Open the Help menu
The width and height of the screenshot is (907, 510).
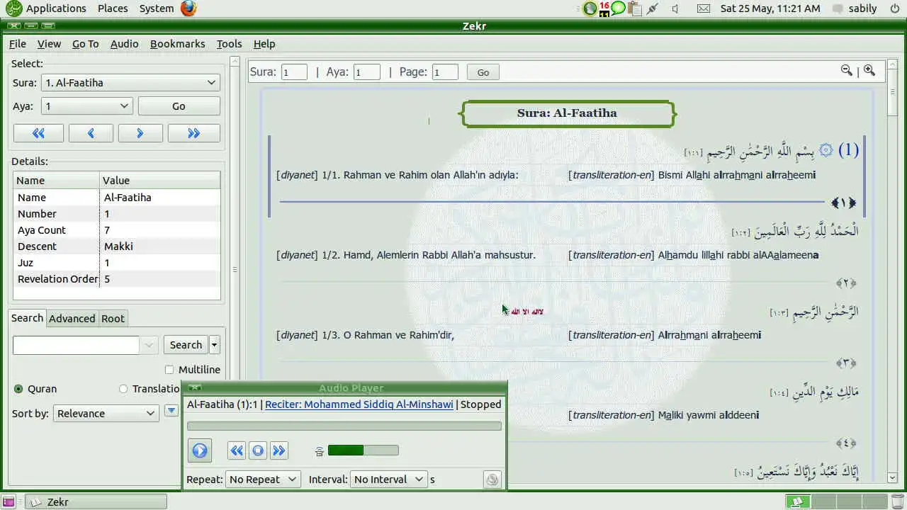tap(264, 44)
